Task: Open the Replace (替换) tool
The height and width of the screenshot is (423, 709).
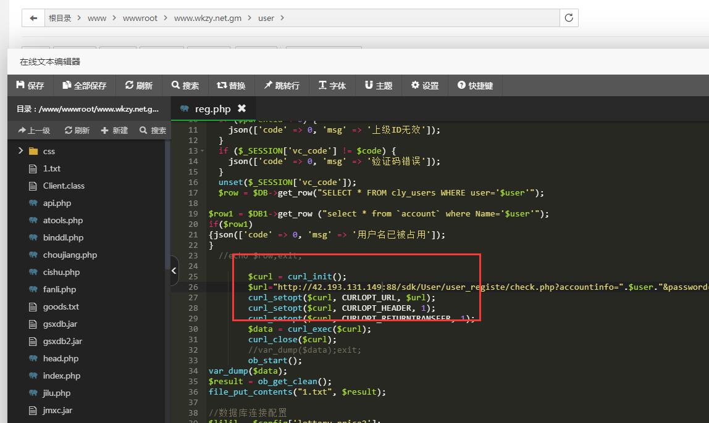Action: point(231,86)
